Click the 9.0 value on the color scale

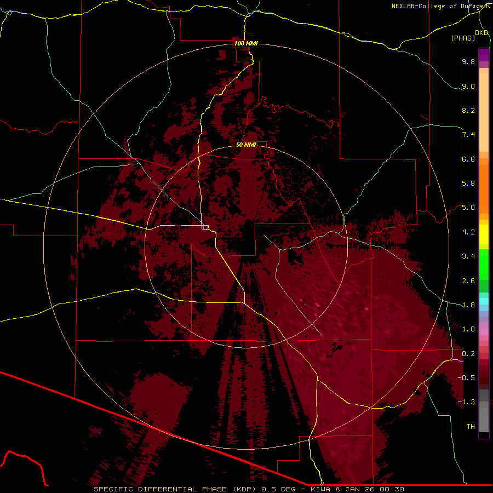coord(468,86)
